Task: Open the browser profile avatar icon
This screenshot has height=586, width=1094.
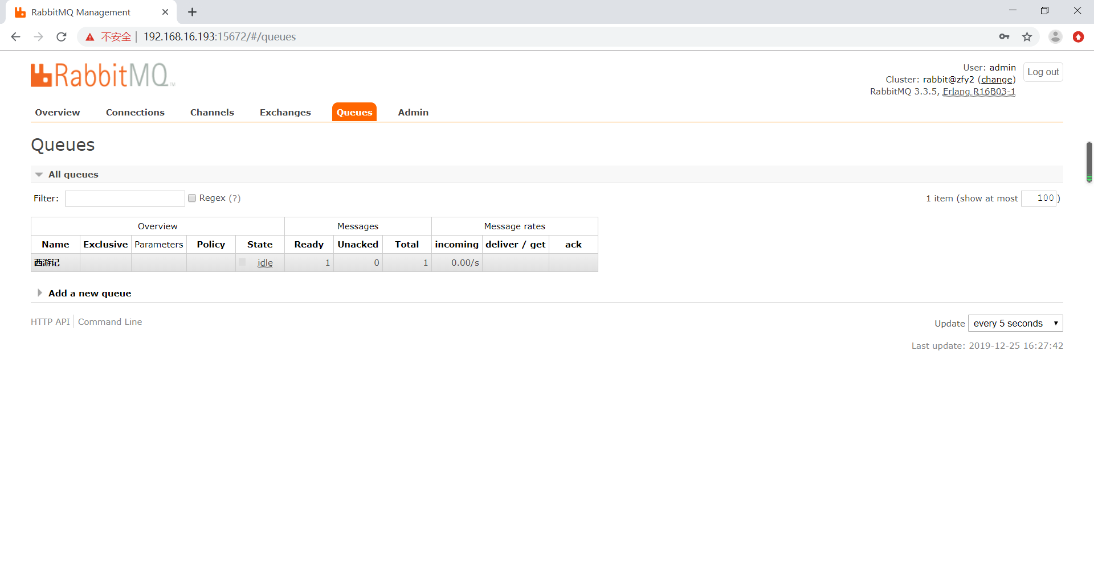Action: click(x=1055, y=37)
